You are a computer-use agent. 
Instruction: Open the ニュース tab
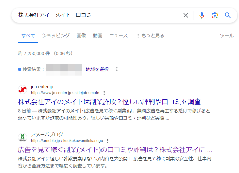point(119,36)
